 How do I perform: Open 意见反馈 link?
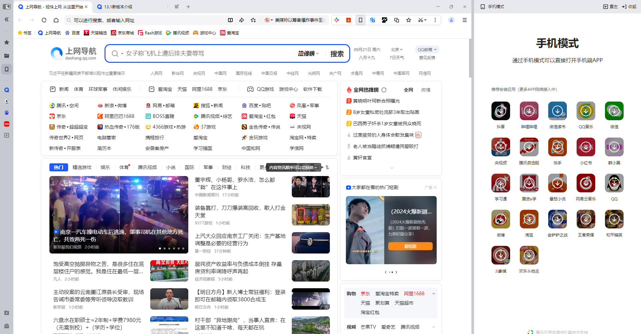[427, 58]
